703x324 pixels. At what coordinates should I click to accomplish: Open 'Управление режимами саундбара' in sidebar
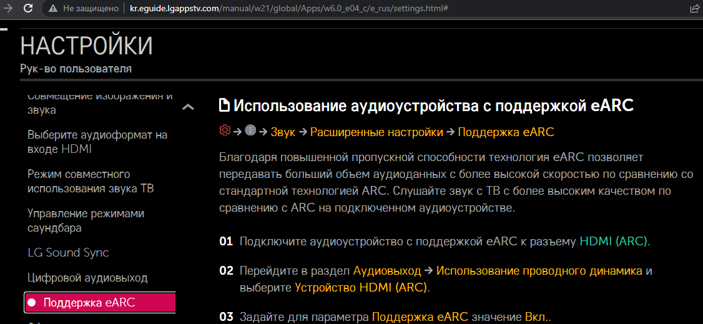86,220
